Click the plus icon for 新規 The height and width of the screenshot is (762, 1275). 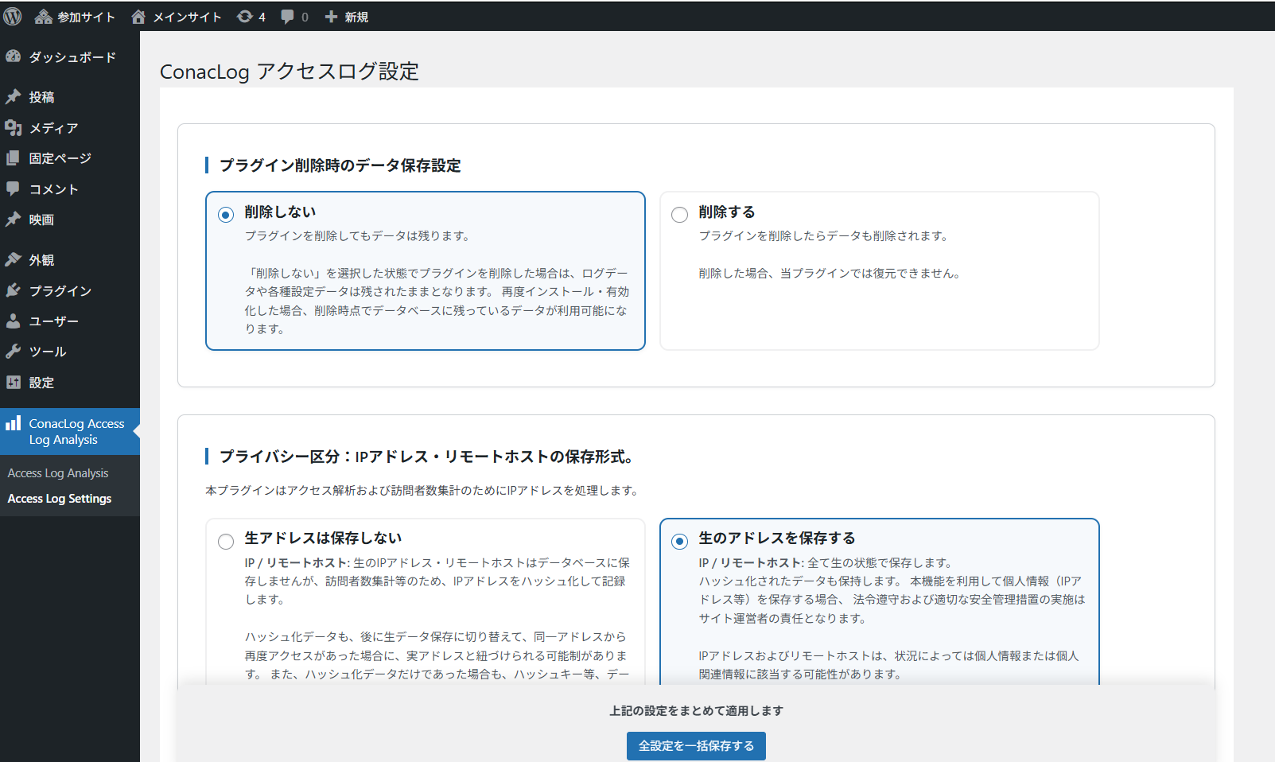pos(332,17)
